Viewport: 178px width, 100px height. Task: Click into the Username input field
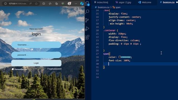tap(36, 45)
